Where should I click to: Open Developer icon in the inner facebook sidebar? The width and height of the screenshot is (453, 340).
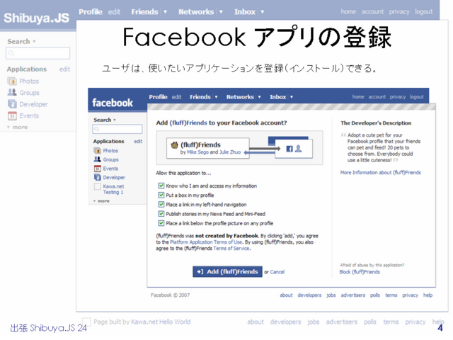point(97,178)
